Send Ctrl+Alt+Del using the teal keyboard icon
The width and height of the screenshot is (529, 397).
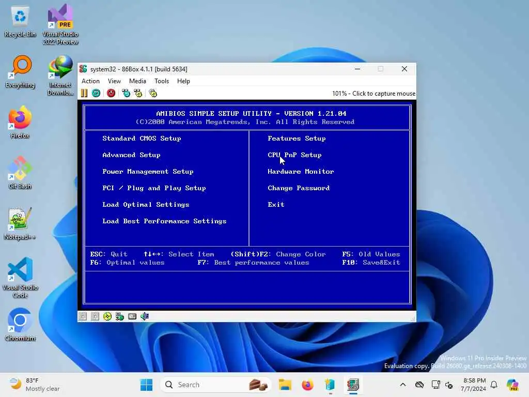point(126,93)
